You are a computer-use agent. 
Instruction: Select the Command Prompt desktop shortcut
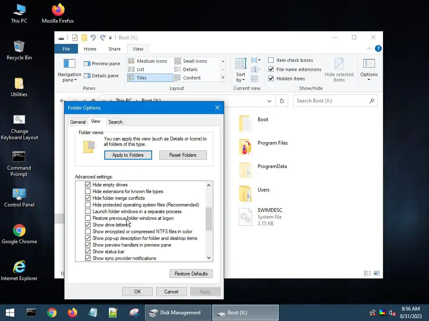(19, 164)
